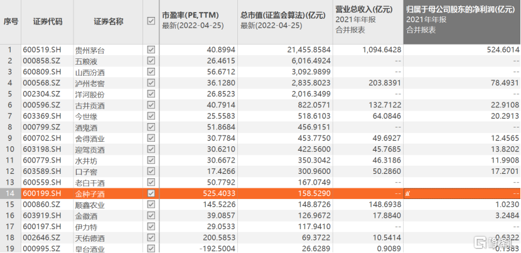
Task: Toggle the checkbox for 山西汾酒 row
Action: pos(151,72)
